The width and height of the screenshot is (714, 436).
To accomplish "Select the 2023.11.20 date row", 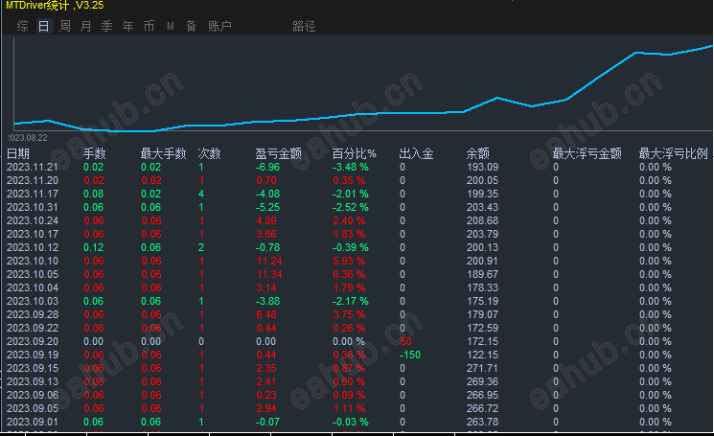I will (x=33, y=180).
